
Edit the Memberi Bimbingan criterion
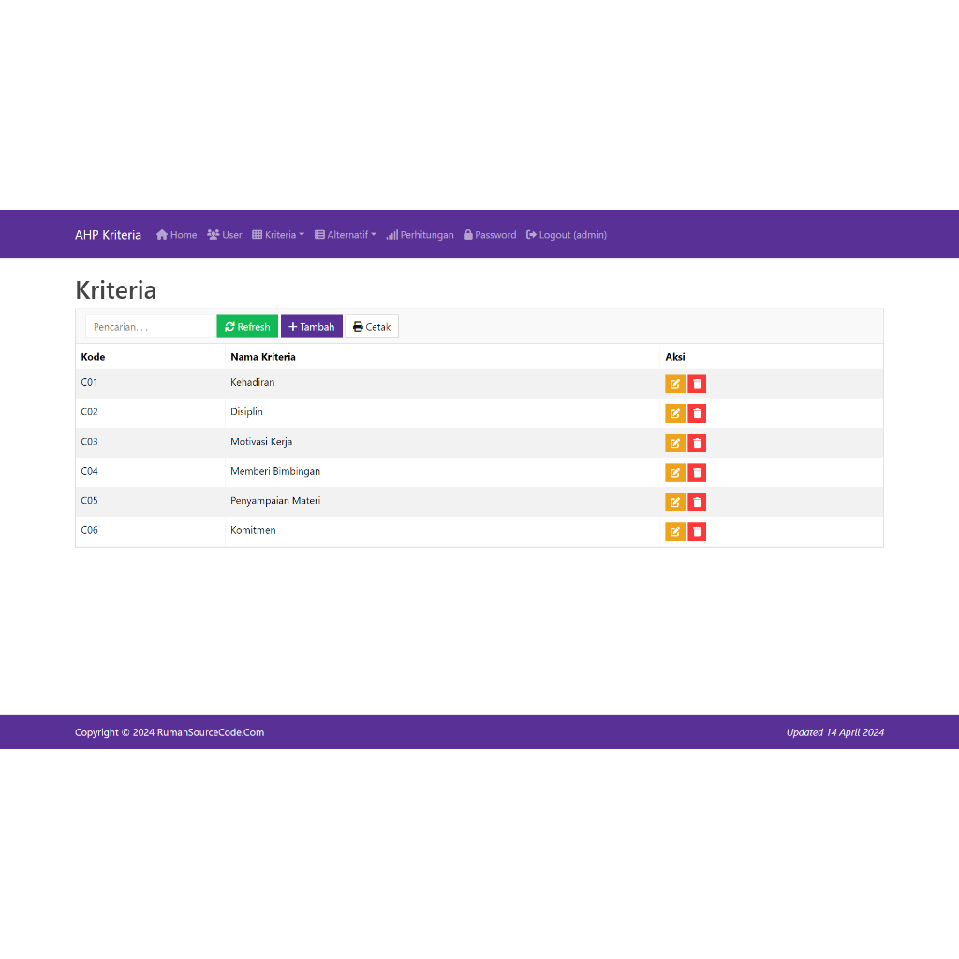(x=674, y=472)
